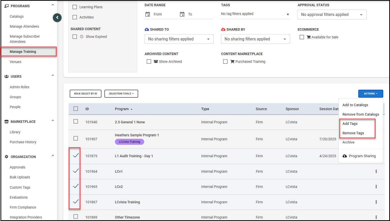Open the Approval Status filter dropdown
Image resolution: width=390 pixels, height=221 pixels.
332,15
